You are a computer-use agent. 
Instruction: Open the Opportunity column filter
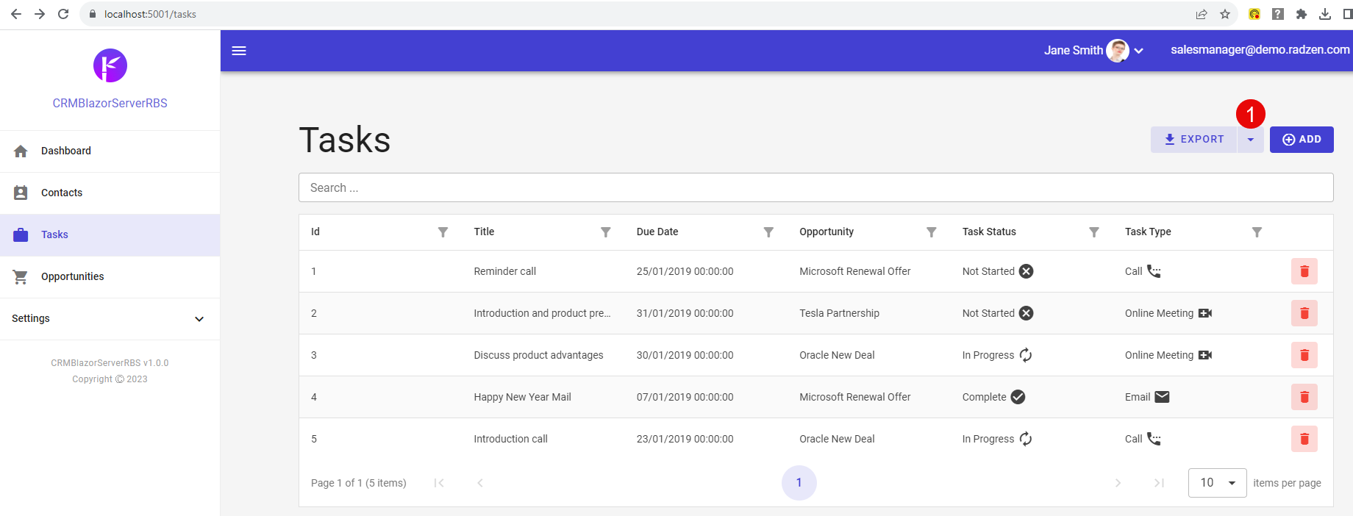[x=932, y=232]
